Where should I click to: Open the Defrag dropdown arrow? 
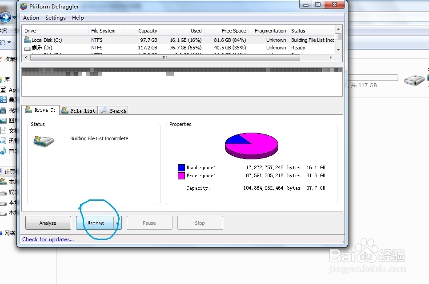click(x=117, y=223)
